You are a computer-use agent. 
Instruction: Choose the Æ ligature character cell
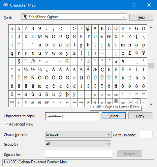coord(95,70)
